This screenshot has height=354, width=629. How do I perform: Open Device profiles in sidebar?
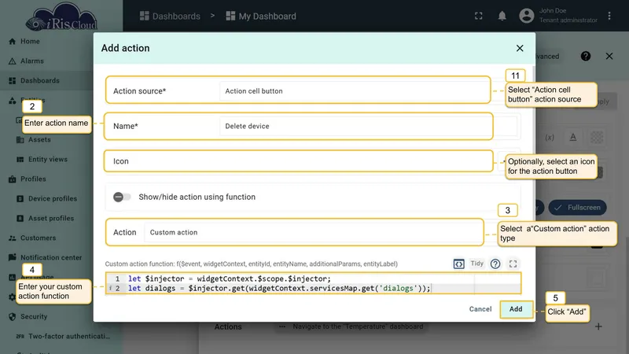pos(53,199)
